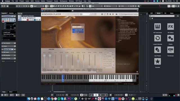Open the Presets media tile
180x101 pixels.
point(170,38)
